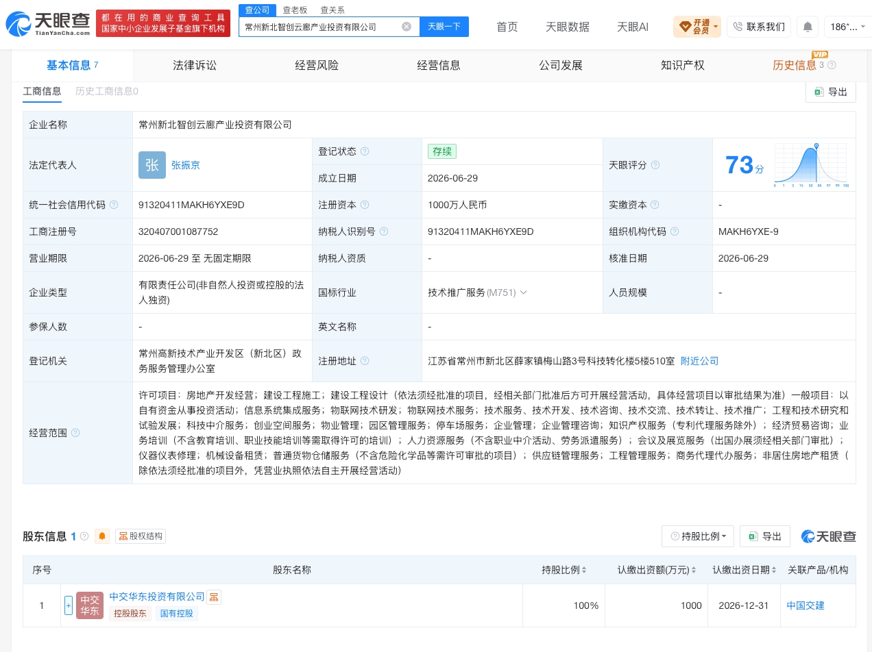Open the TianYanCha logo homepage
The width and height of the screenshot is (872, 652).
click(x=48, y=23)
